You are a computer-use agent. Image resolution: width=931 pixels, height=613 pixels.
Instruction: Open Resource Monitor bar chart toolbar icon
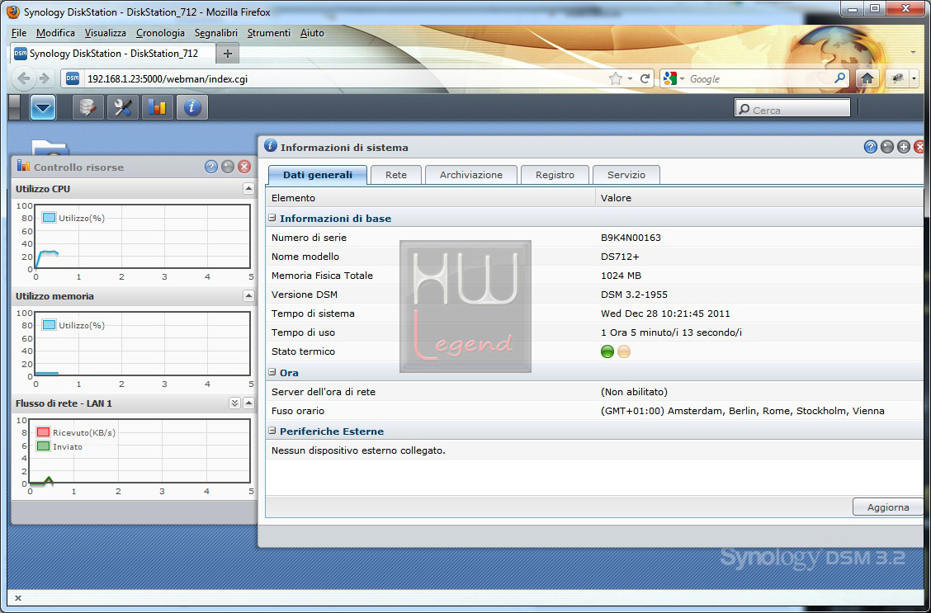158,107
